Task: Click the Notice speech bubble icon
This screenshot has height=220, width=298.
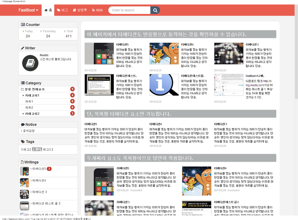Action: coord(23,125)
